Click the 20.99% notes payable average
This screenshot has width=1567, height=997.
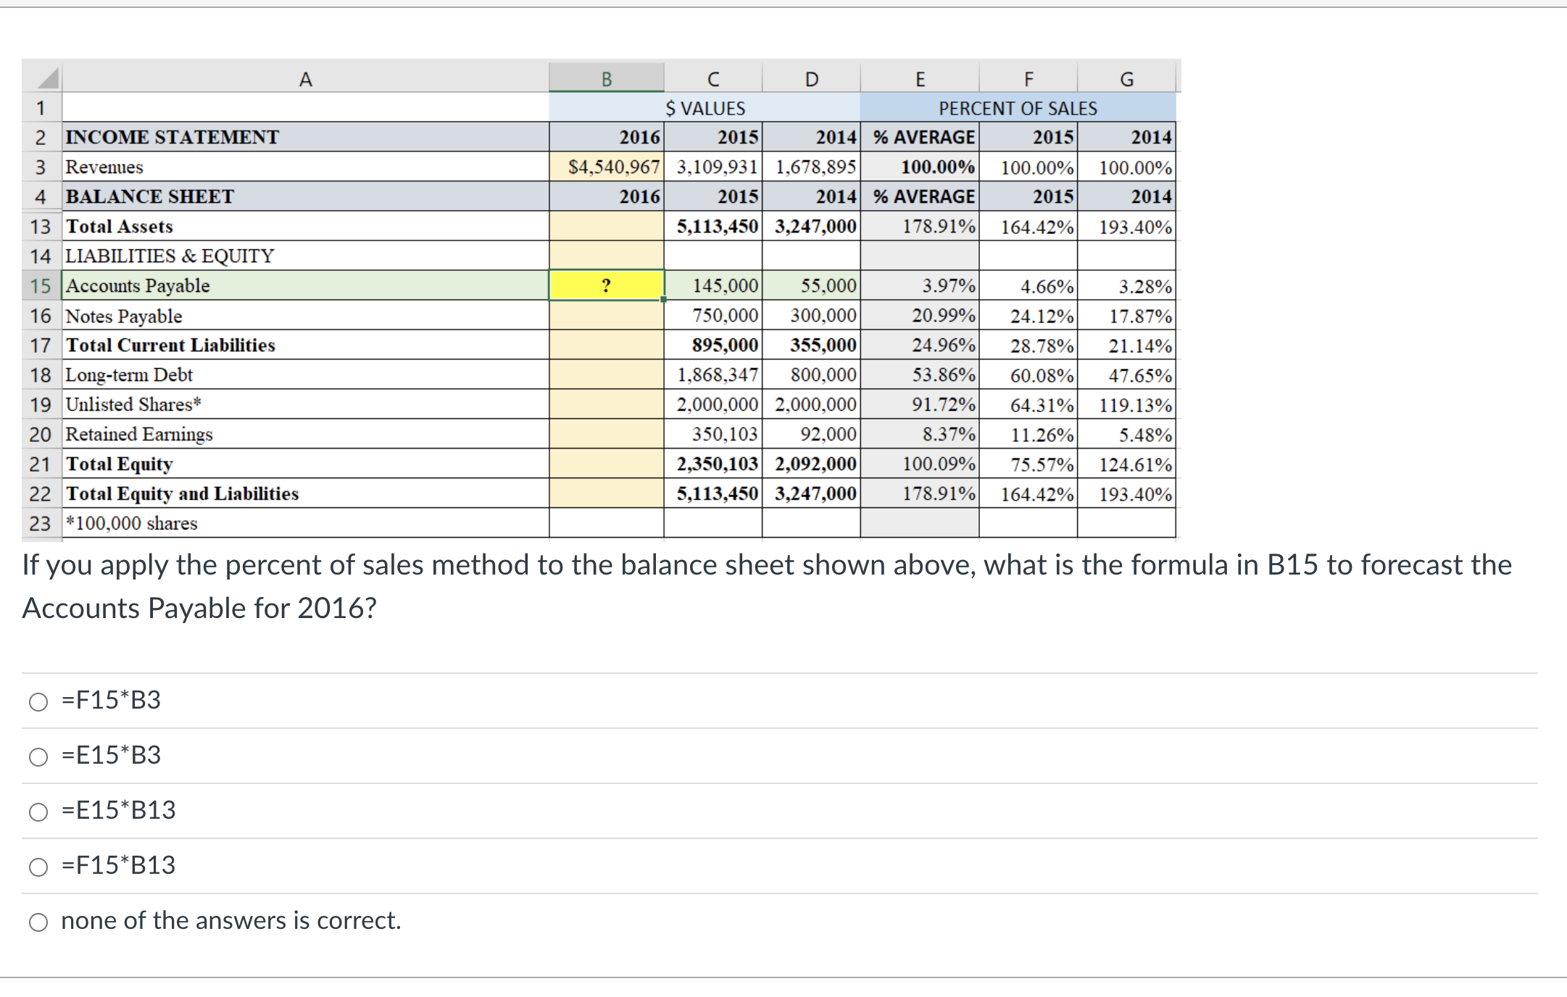point(920,315)
